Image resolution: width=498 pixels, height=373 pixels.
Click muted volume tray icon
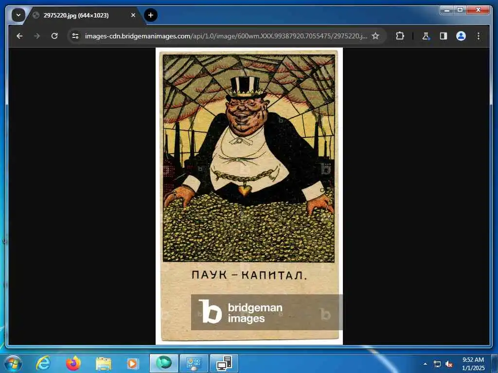449,364
